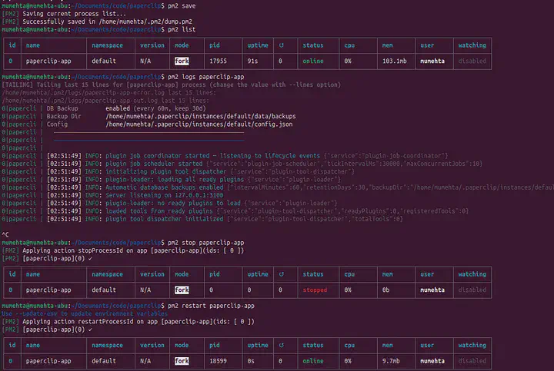Click the ^C interrupt marker
This screenshot has height=371, width=554.
click(6, 234)
